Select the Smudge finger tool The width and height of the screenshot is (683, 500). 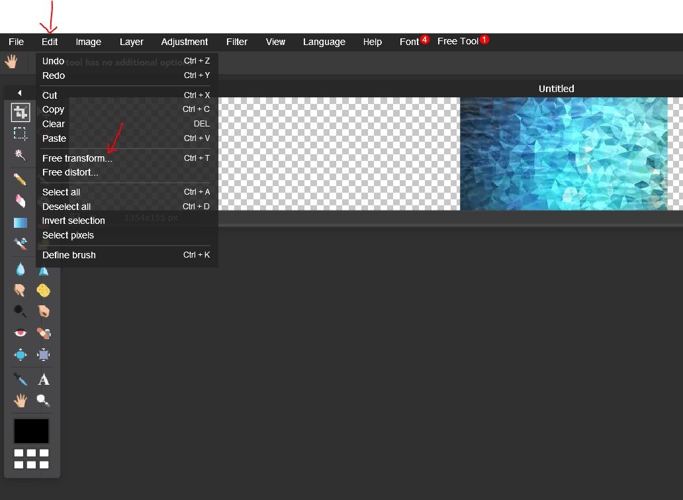pyautogui.click(x=20, y=290)
